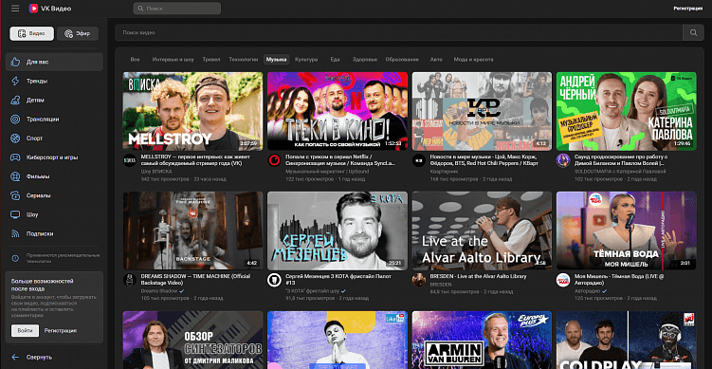Click Регистрация link in the sidebar card
This screenshot has width=712, height=369.
[x=61, y=330]
